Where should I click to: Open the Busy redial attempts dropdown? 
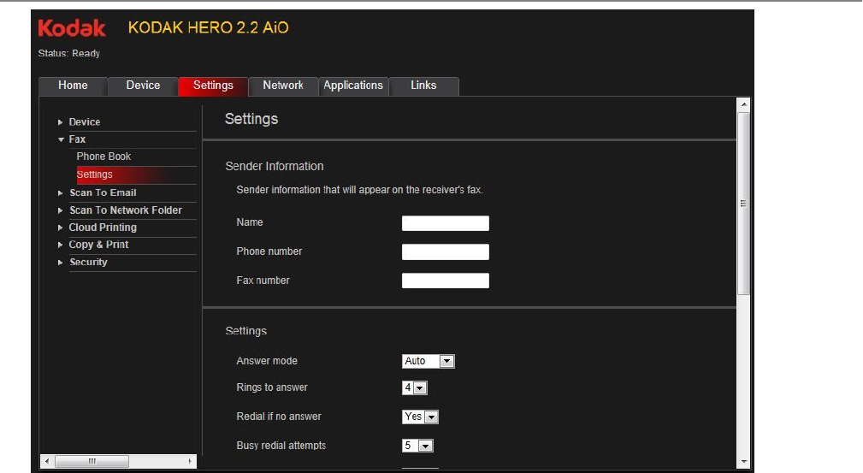point(426,446)
